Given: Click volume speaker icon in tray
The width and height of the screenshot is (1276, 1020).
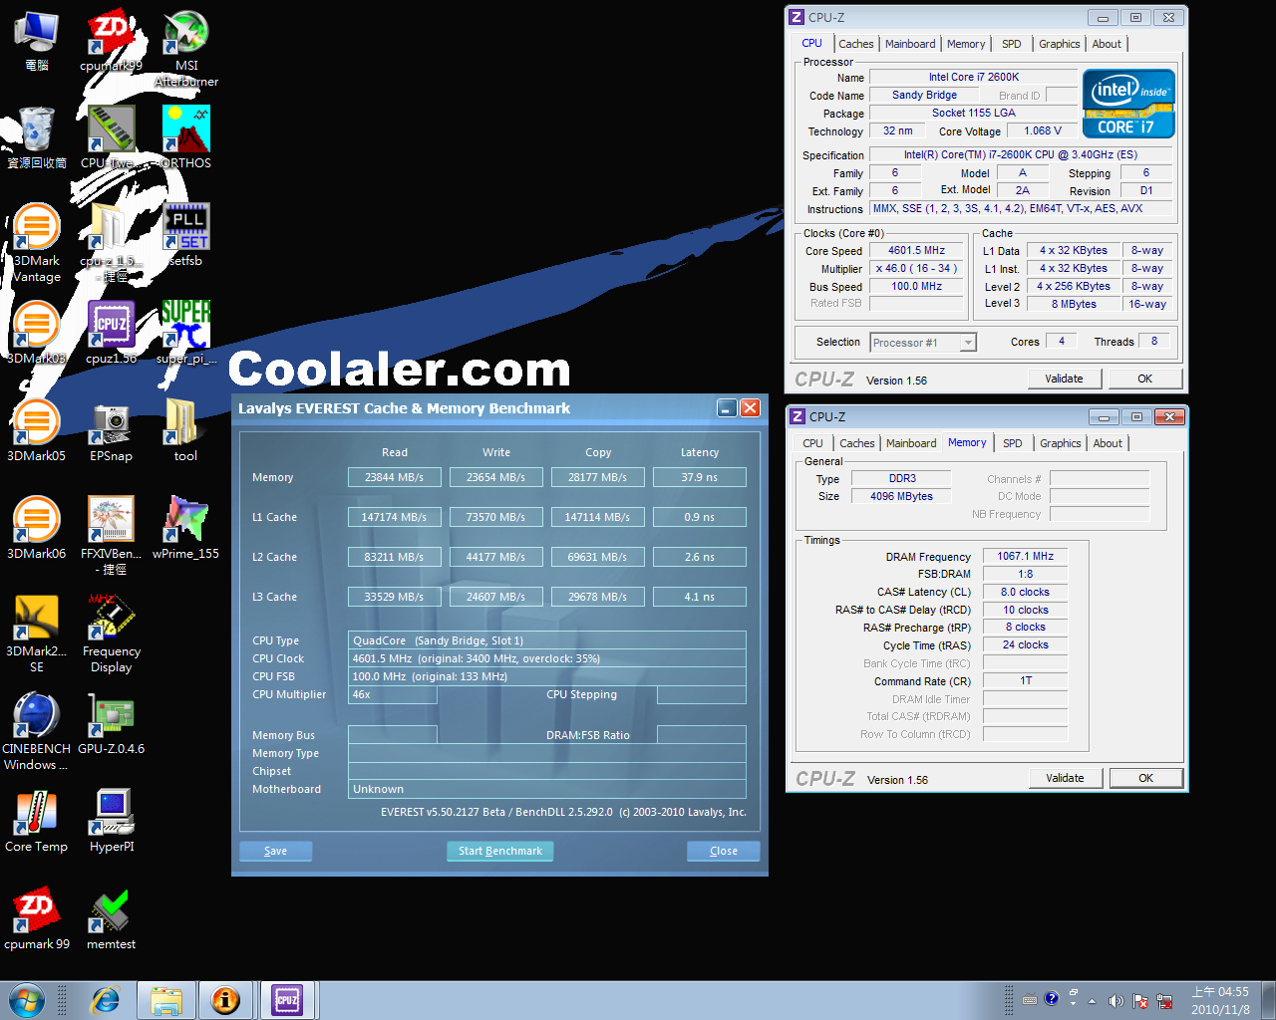Looking at the screenshot, I should 1116,1000.
